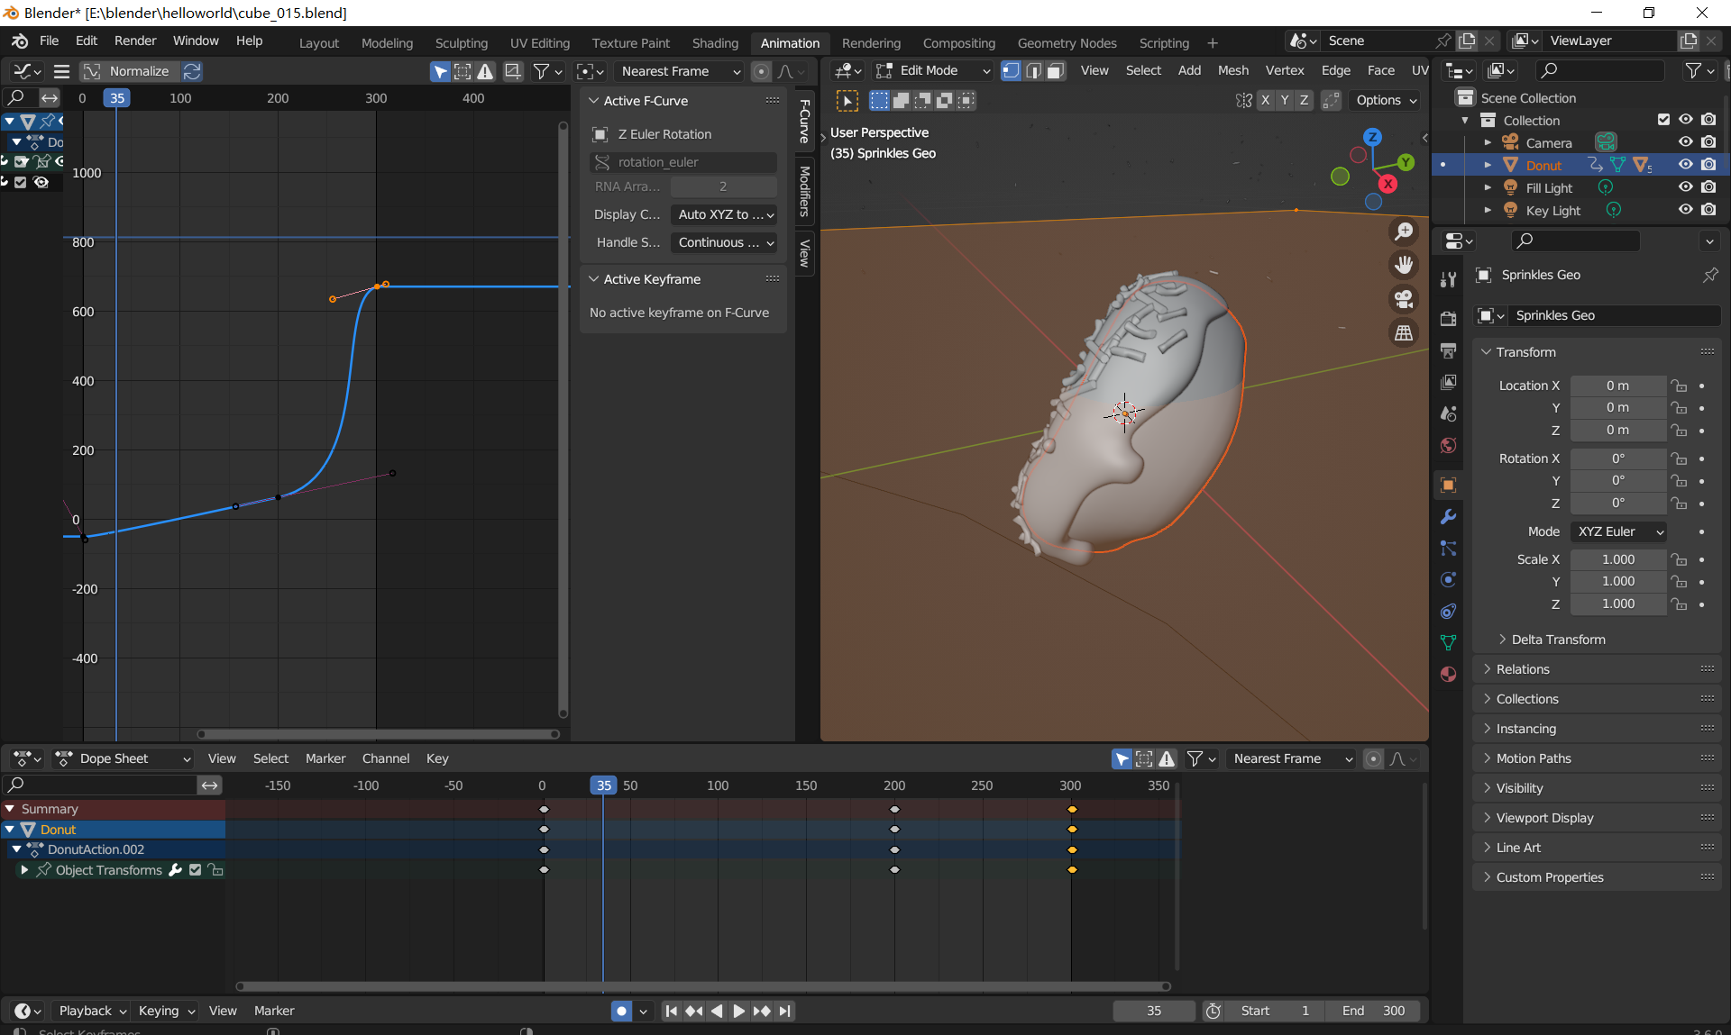Toggle Fill Light visibility in outliner
This screenshot has width=1731, height=1035.
click(x=1683, y=187)
